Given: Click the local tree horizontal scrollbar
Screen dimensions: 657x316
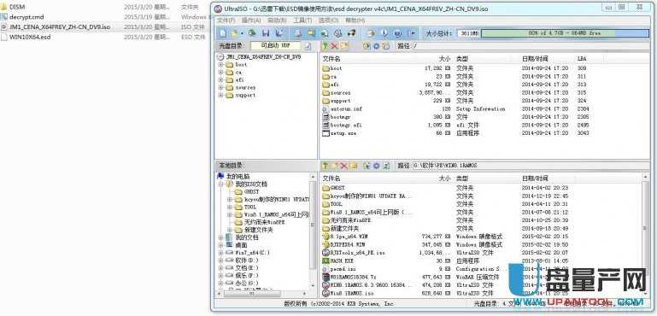Looking at the screenshot, I should tap(263, 294).
